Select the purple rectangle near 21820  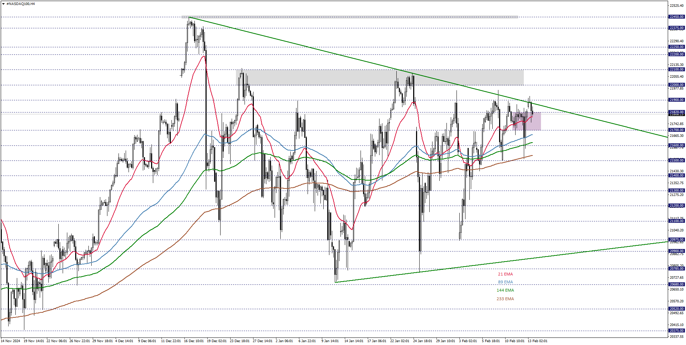coord(526,121)
